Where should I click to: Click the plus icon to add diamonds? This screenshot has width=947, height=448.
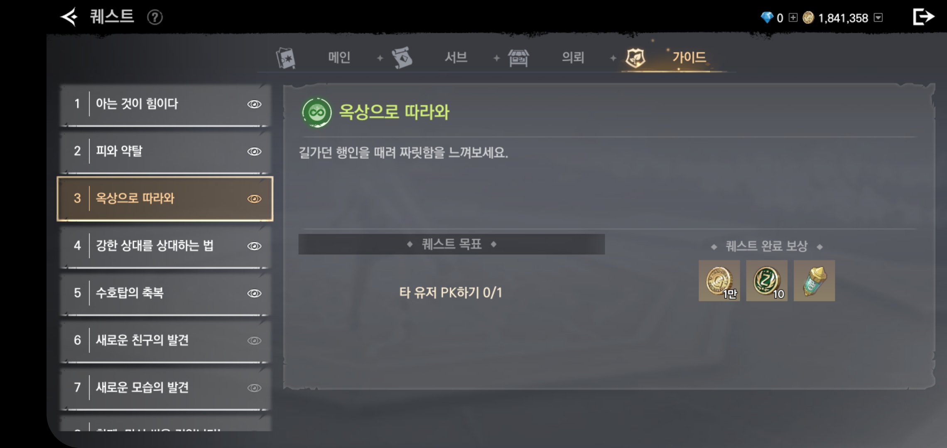(793, 17)
